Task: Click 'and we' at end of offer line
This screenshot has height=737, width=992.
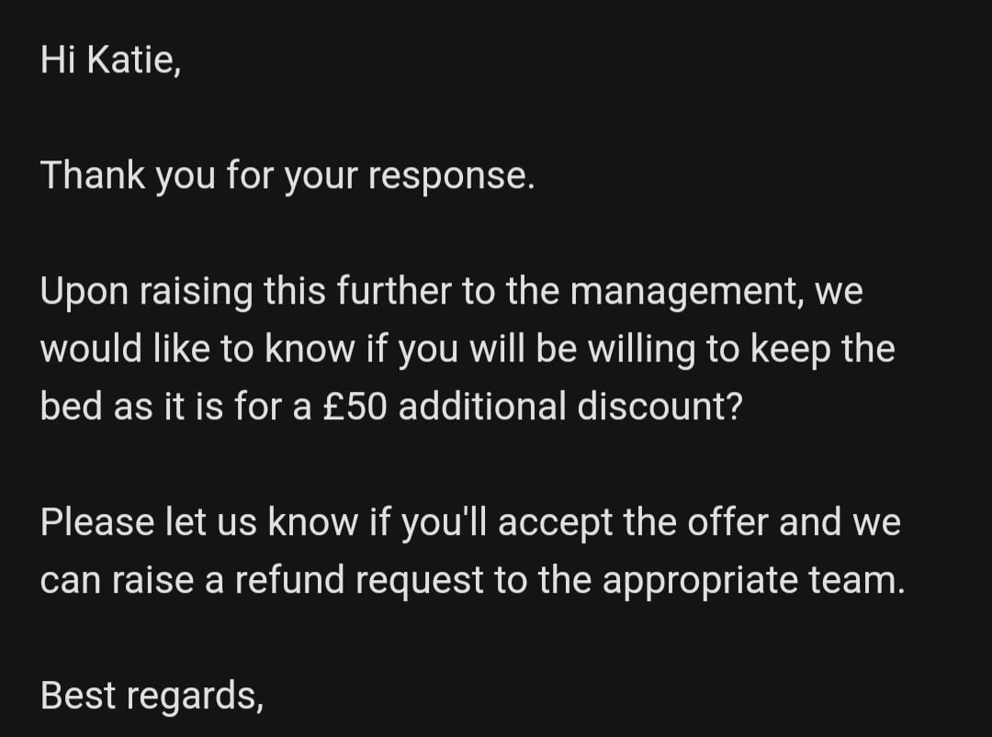Action: point(840,522)
